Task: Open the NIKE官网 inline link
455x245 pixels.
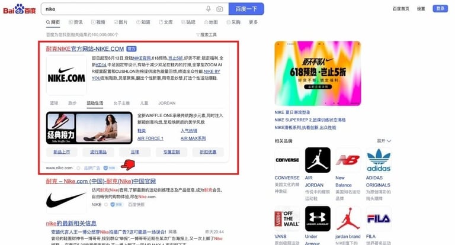Action: coord(142,58)
